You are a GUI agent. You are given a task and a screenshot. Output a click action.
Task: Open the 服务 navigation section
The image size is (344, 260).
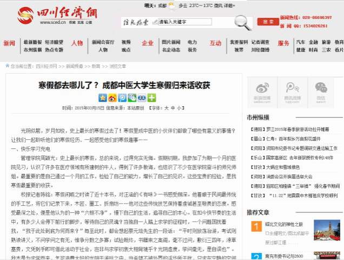pyautogui.click(x=283, y=43)
